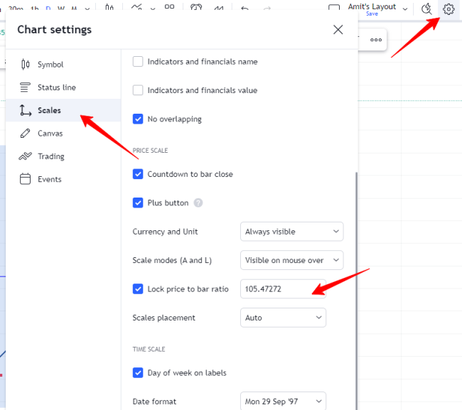This screenshot has width=462, height=410.
Task: Click the three-dots more options button
Action: point(375,40)
